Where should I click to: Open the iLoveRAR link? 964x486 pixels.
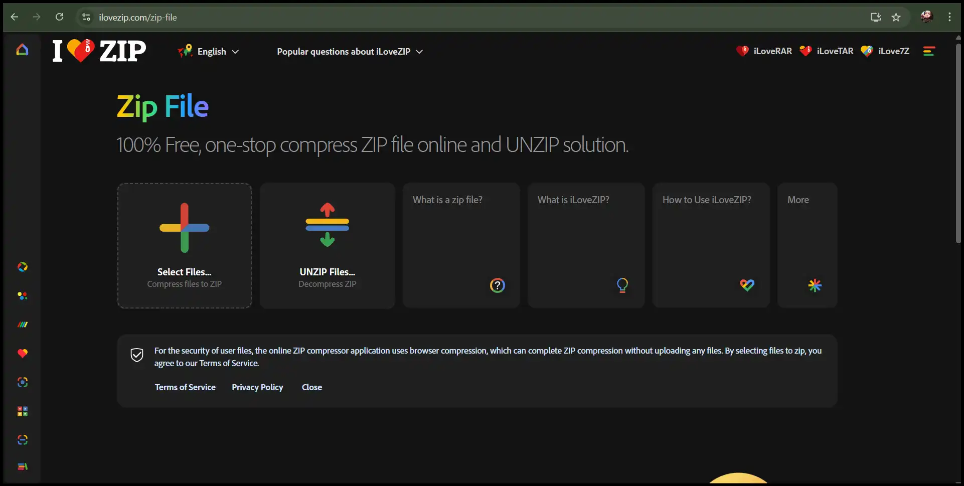(x=764, y=51)
